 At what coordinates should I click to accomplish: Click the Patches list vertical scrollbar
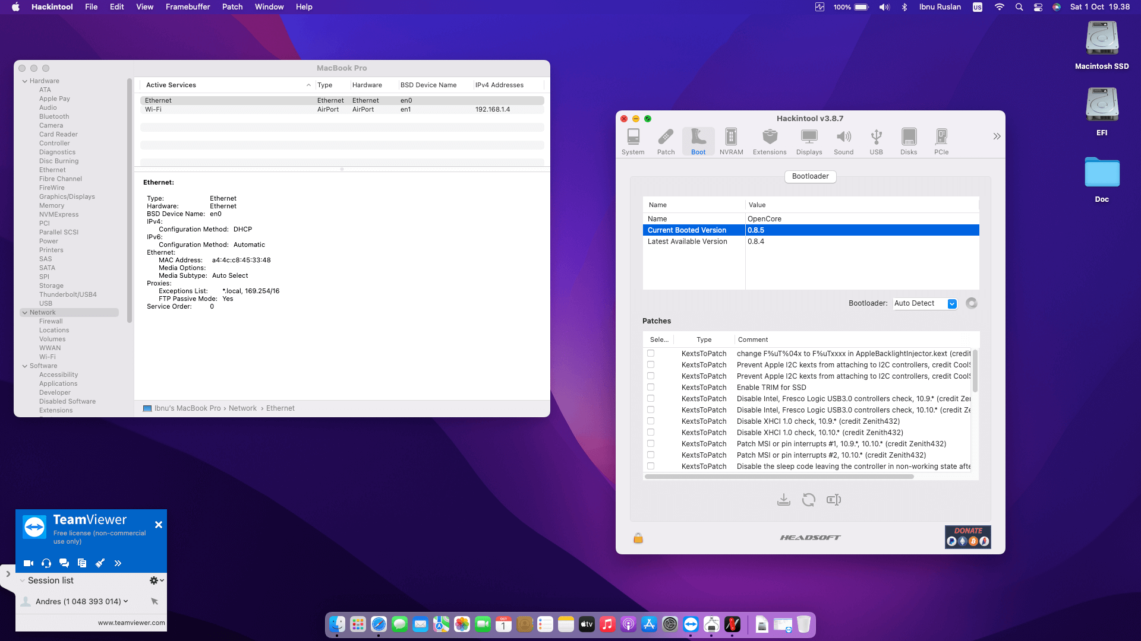point(975,371)
